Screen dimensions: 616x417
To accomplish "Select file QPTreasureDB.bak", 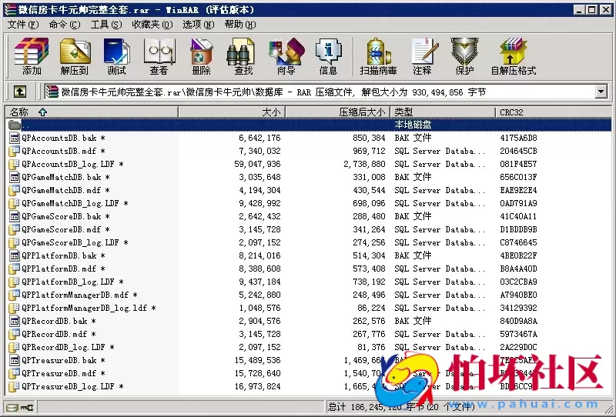I will click(x=63, y=360).
